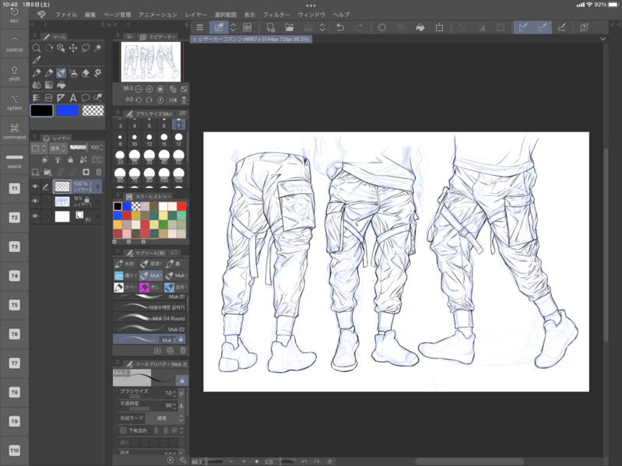622x466 pixels.
Task: Click the Undo arrow in the command bar
Action: [340, 27]
